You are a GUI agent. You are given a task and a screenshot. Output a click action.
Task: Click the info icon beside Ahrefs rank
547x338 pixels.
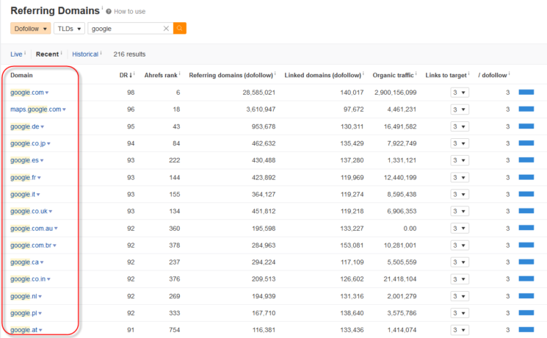point(180,73)
